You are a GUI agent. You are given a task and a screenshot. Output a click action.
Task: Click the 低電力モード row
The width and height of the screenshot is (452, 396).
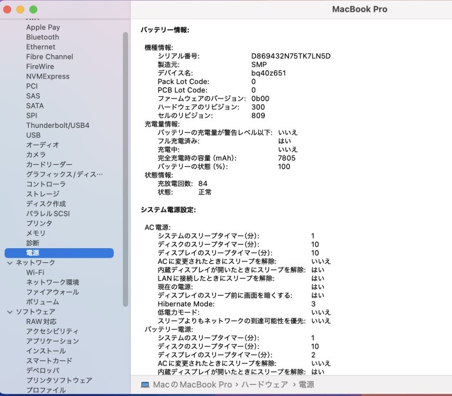click(244, 312)
